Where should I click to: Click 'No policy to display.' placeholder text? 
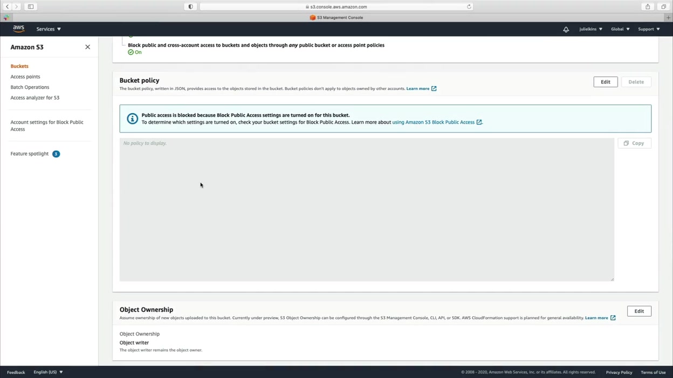[145, 143]
